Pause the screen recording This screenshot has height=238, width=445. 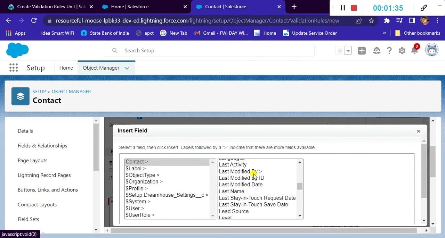[342, 8]
